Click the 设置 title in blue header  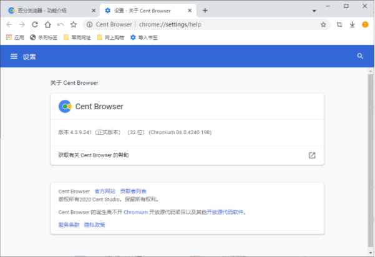pyautogui.click(x=29, y=57)
